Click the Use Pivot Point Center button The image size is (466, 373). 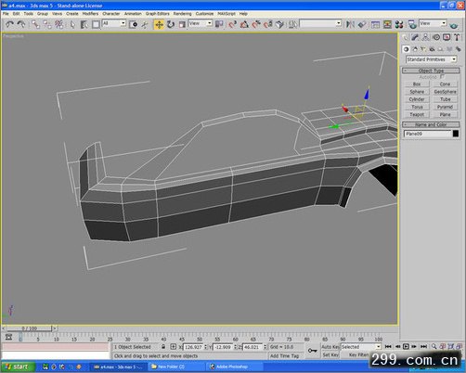pyautogui.click(x=219, y=24)
